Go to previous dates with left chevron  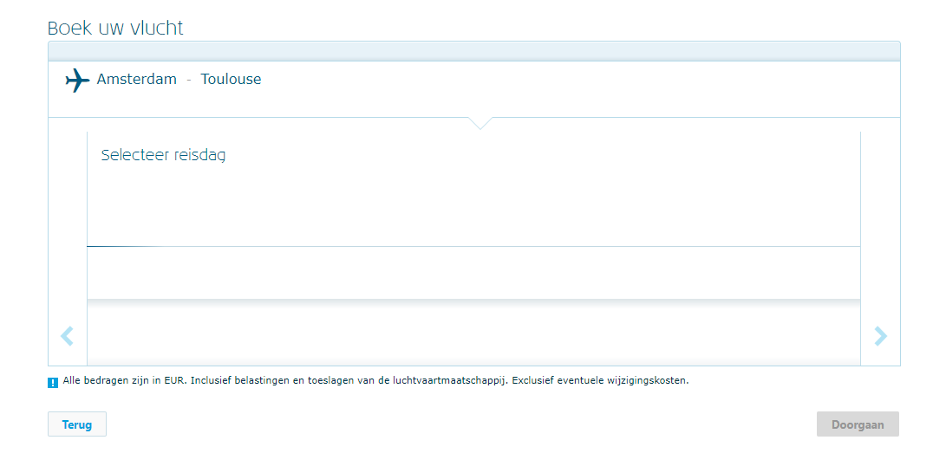point(67,336)
